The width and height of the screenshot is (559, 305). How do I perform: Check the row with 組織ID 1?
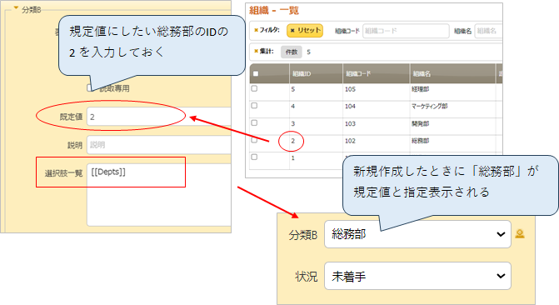254,157
